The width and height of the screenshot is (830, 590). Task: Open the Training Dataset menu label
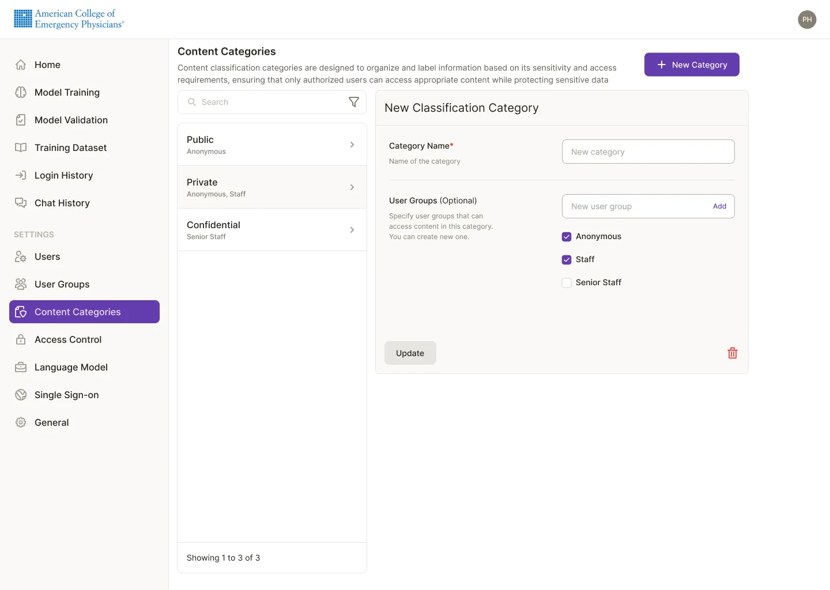pyautogui.click(x=71, y=147)
